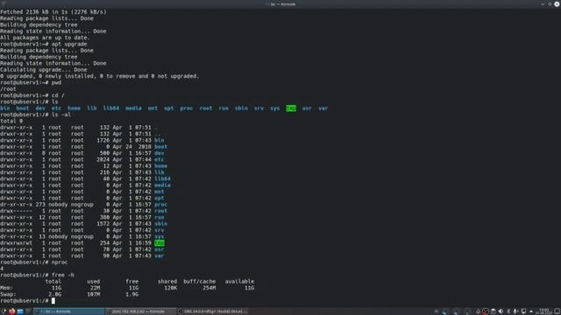
Task: Click the 'buff/cache' column header in free output
Action: pyautogui.click(x=199, y=282)
